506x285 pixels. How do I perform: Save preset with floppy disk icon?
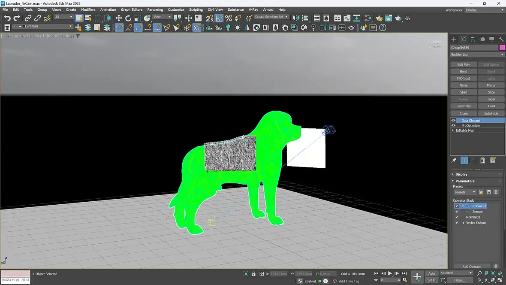(x=488, y=192)
